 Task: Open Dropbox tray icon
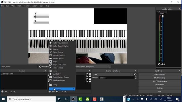pyautogui.click(x=142, y=99)
